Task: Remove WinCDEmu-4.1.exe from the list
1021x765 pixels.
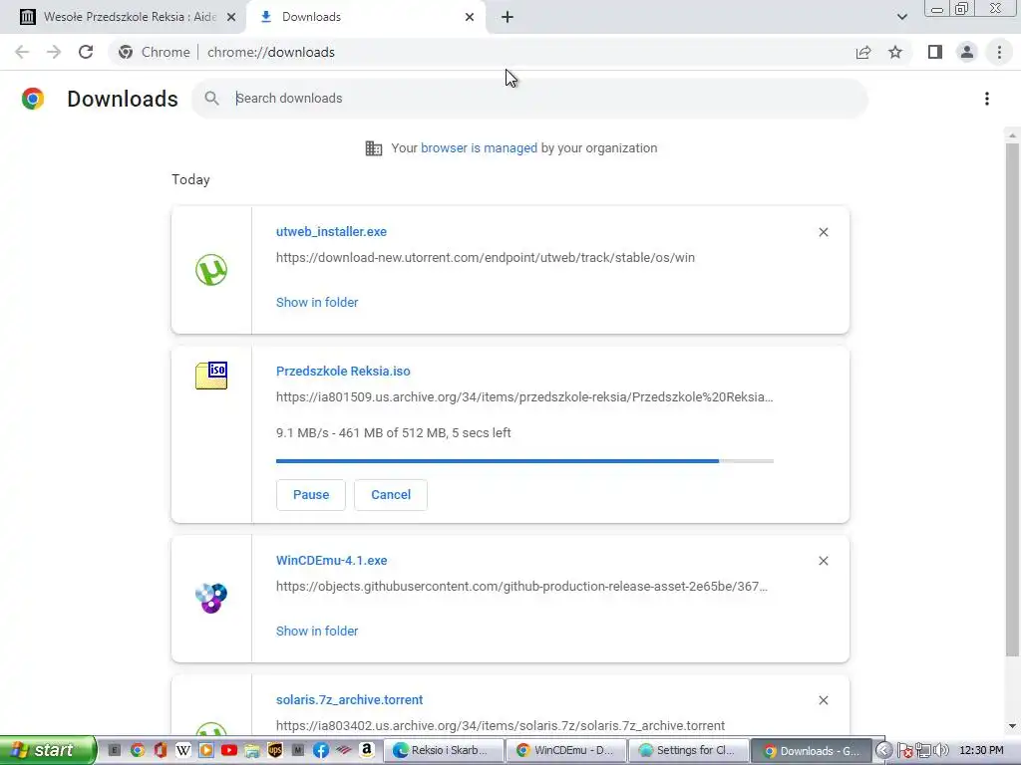Action: (x=823, y=561)
